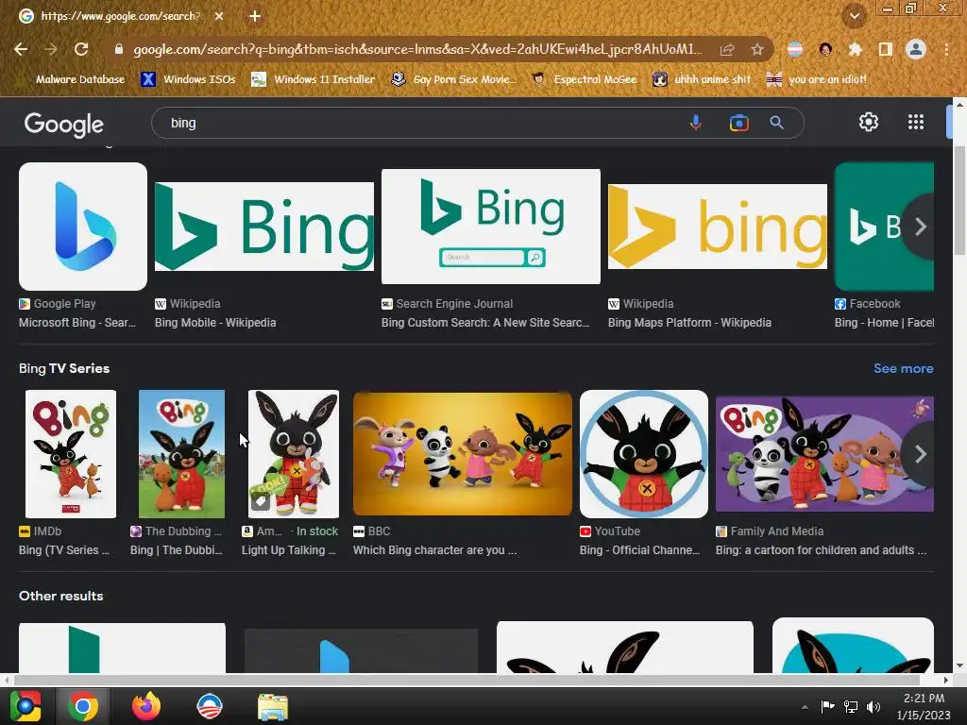Open Action Center flag tray icon
Image resolution: width=967 pixels, height=725 pixels.
point(827,707)
